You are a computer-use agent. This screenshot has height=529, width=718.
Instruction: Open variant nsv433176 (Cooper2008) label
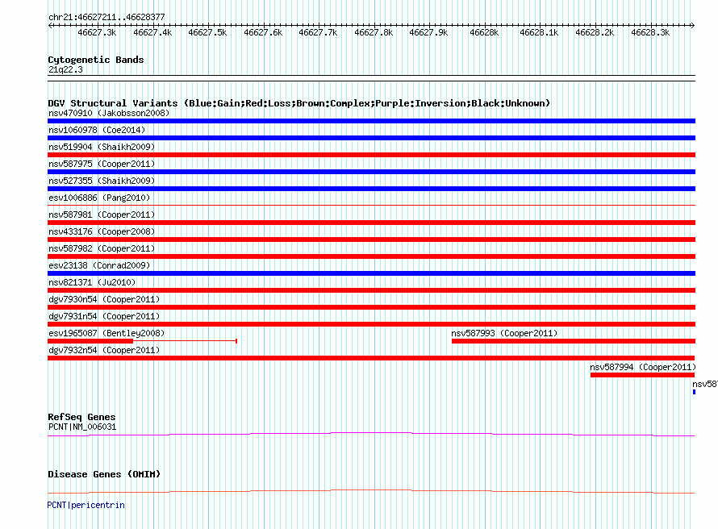click(x=102, y=231)
